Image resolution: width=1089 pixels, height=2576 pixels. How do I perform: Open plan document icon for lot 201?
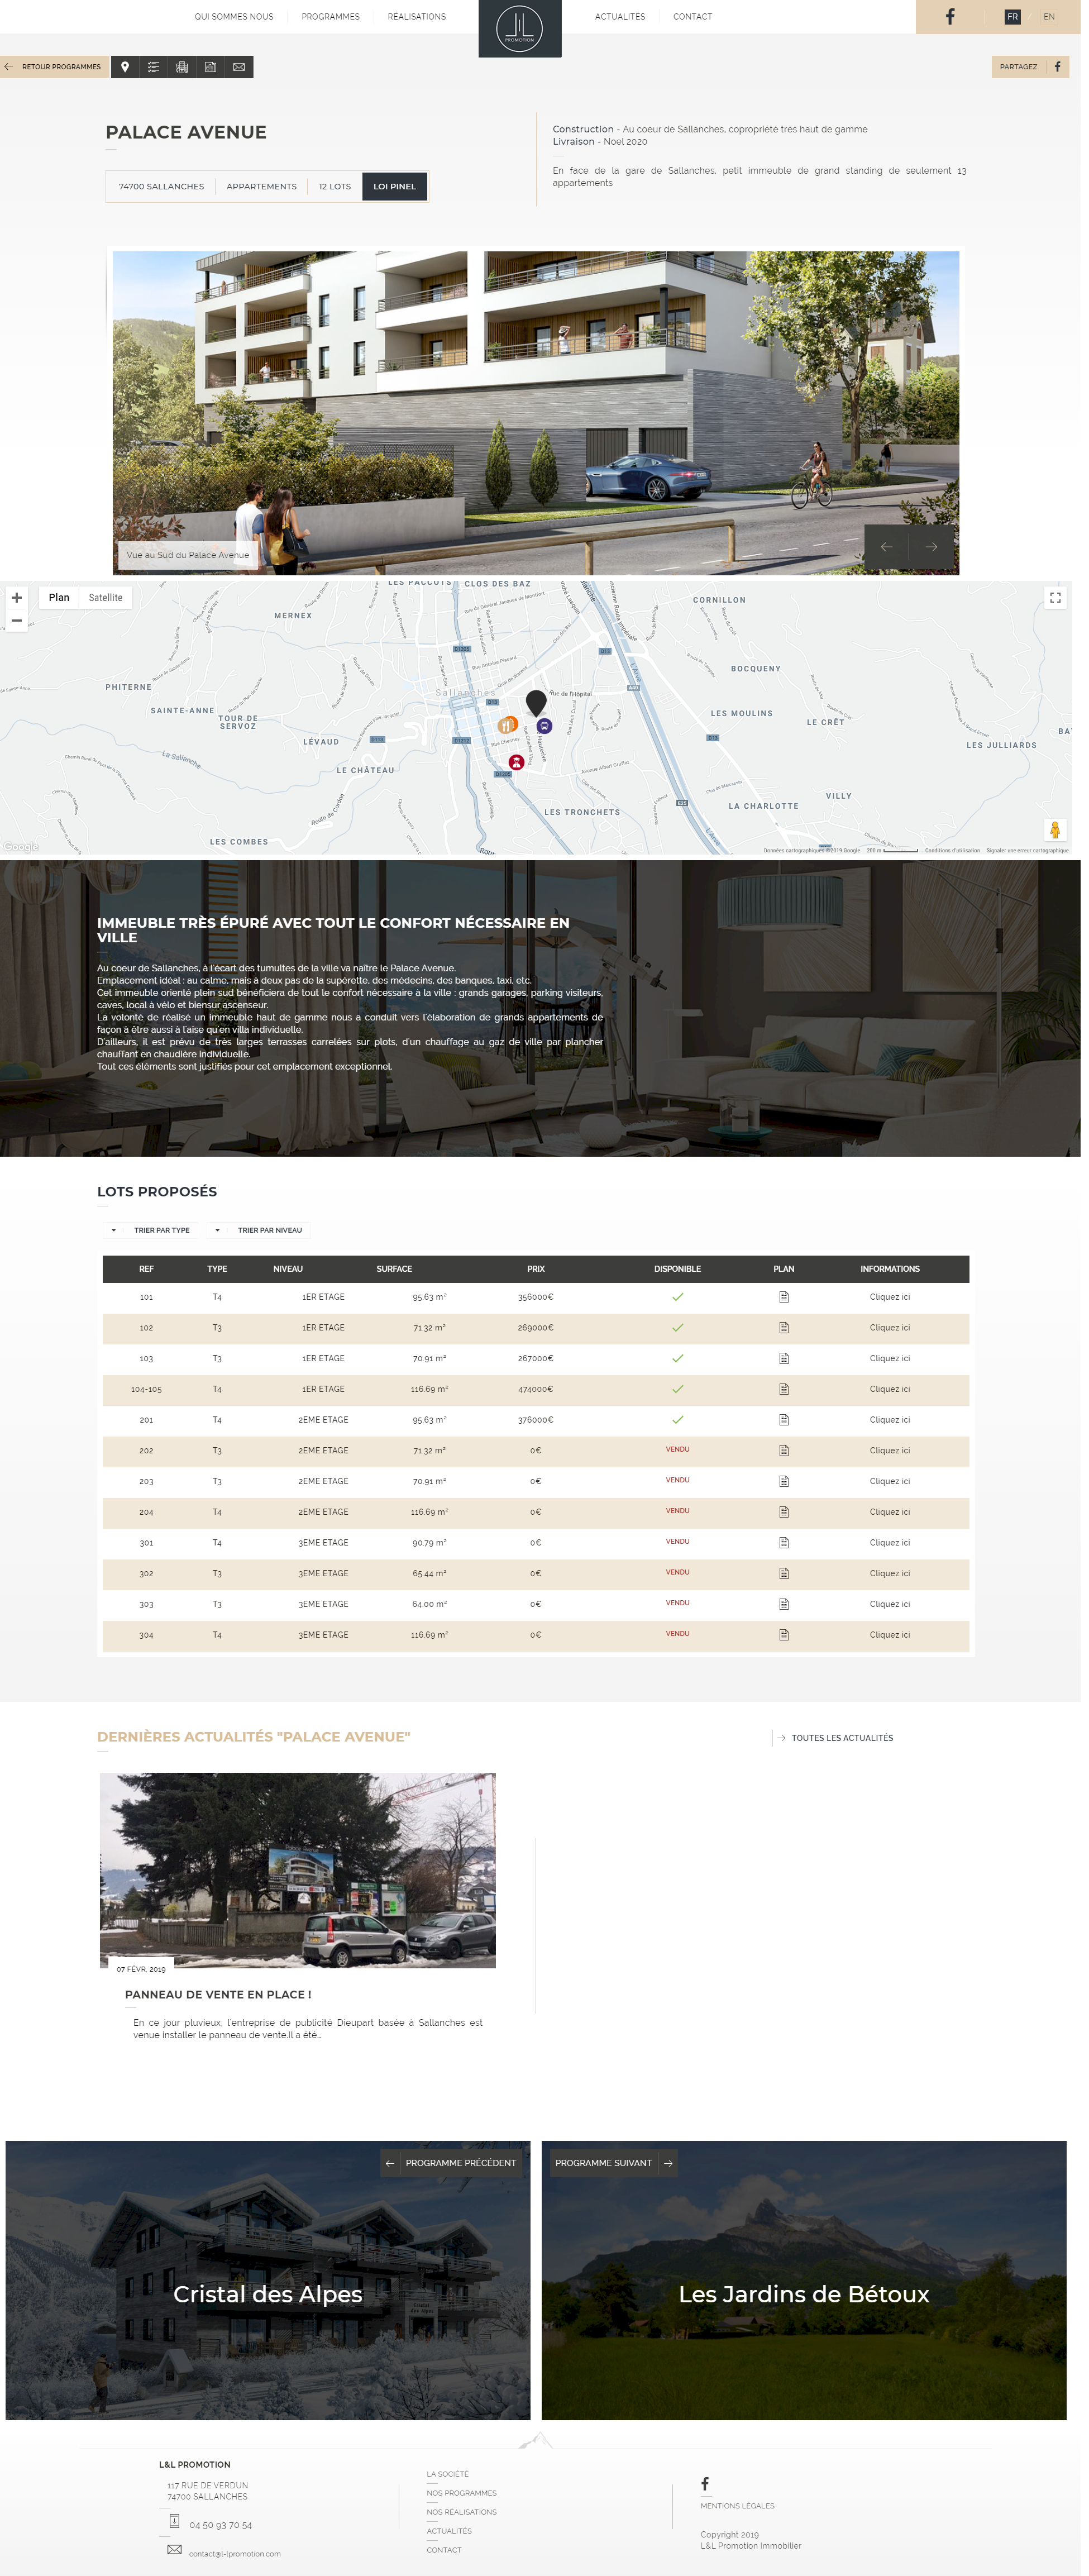point(784,1420)
